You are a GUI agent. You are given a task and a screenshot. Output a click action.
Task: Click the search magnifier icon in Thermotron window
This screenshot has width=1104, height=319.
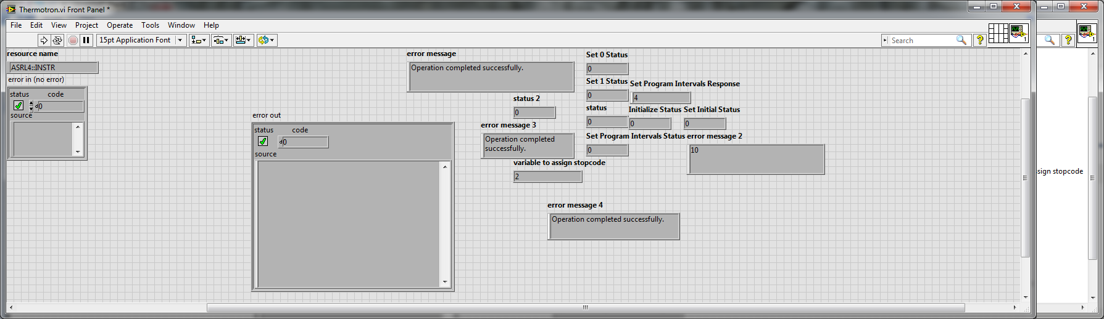pos(961,40)
